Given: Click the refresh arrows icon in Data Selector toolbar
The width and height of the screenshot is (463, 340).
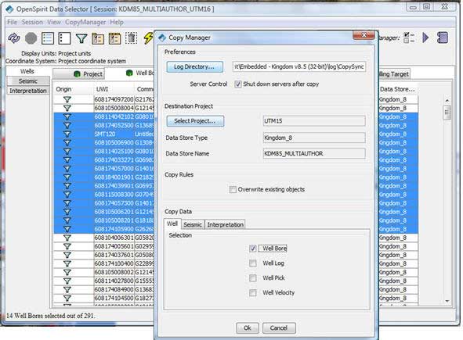Looking at the screenshot, I should [x=13, y=38].
